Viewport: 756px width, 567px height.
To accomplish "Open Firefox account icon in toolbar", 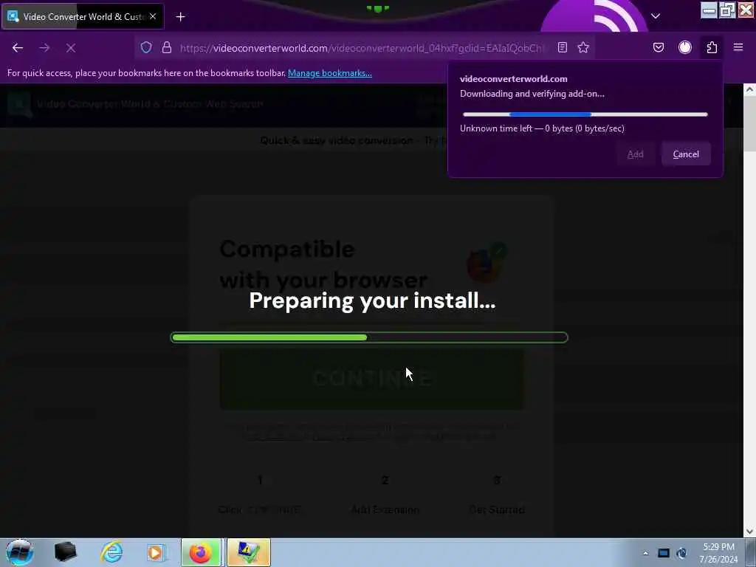I will 685,47.
